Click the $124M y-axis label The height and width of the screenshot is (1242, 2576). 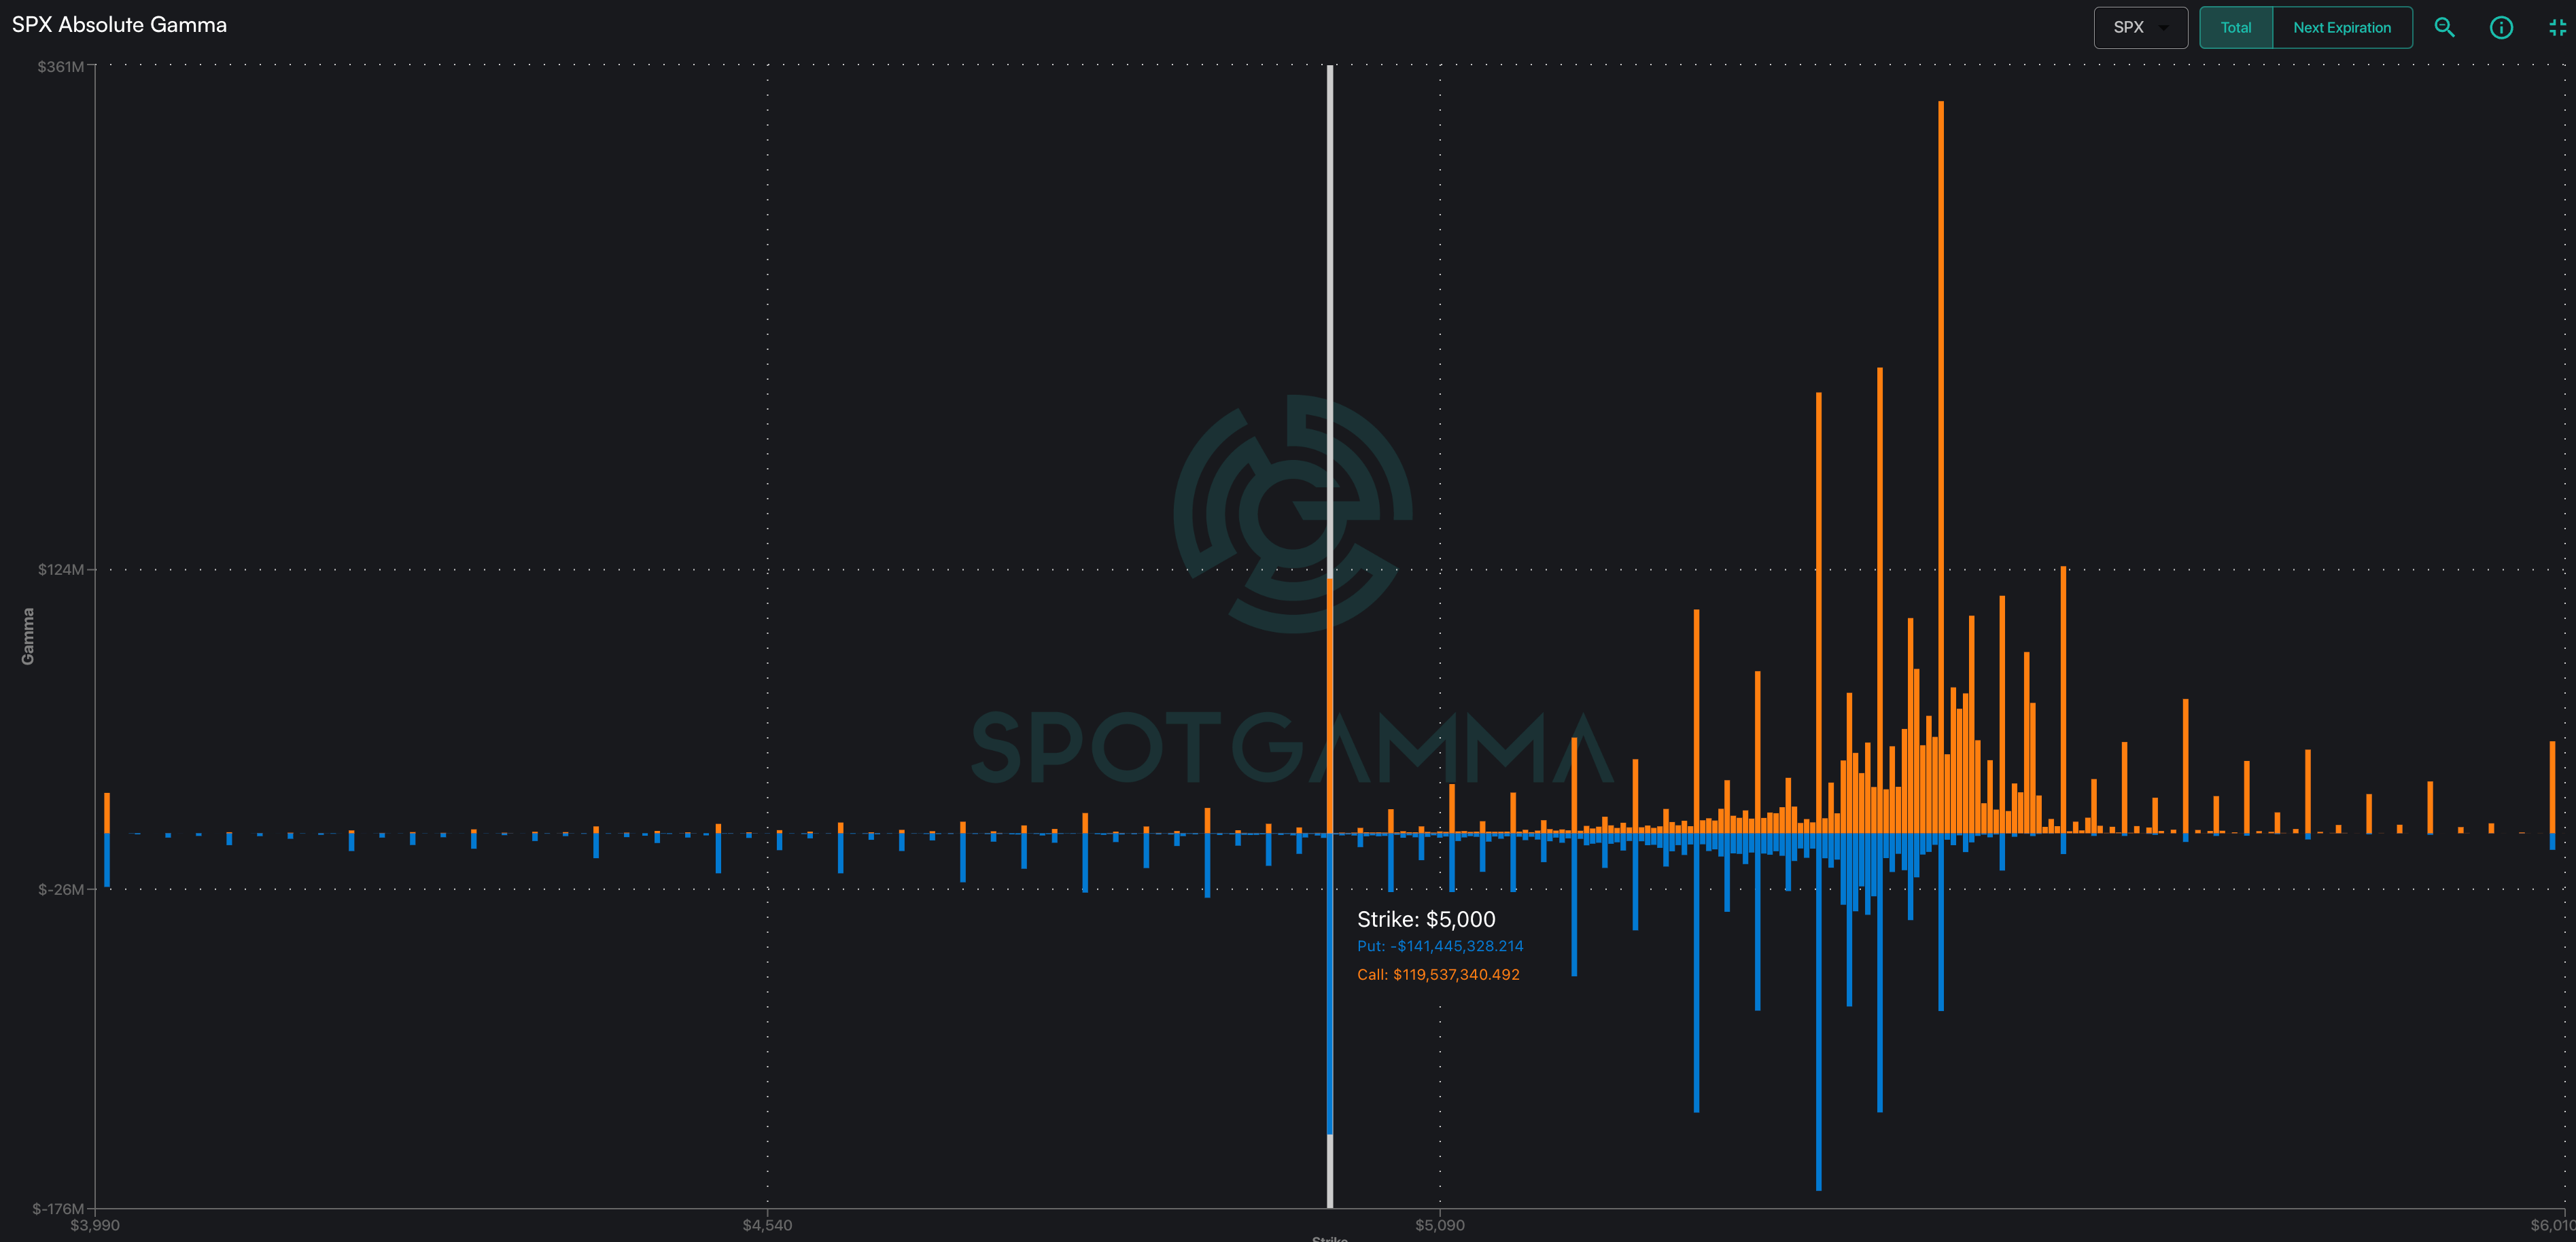coord(60,570)
